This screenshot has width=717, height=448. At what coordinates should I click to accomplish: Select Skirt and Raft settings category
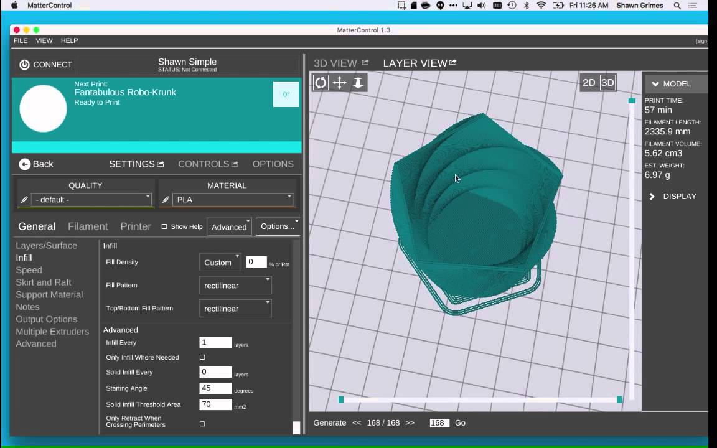coord(44,282)
